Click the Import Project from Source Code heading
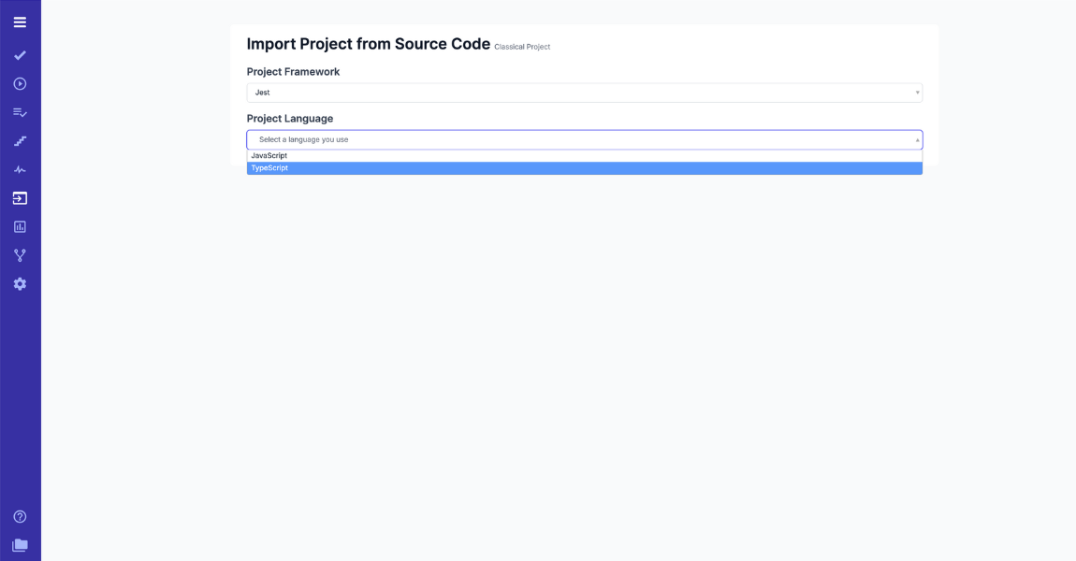This screenshot has height=561, width=1076. tap(368, 43)
